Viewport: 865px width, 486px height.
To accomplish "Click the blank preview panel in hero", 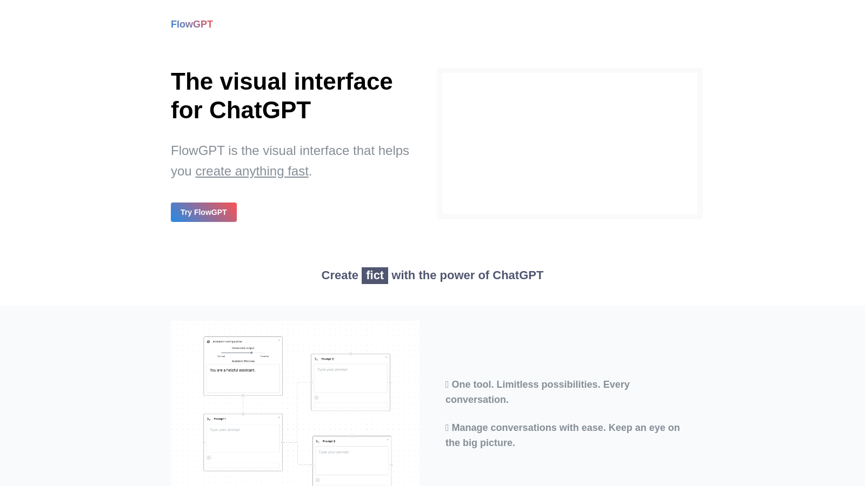I will [x=569, y=143].
